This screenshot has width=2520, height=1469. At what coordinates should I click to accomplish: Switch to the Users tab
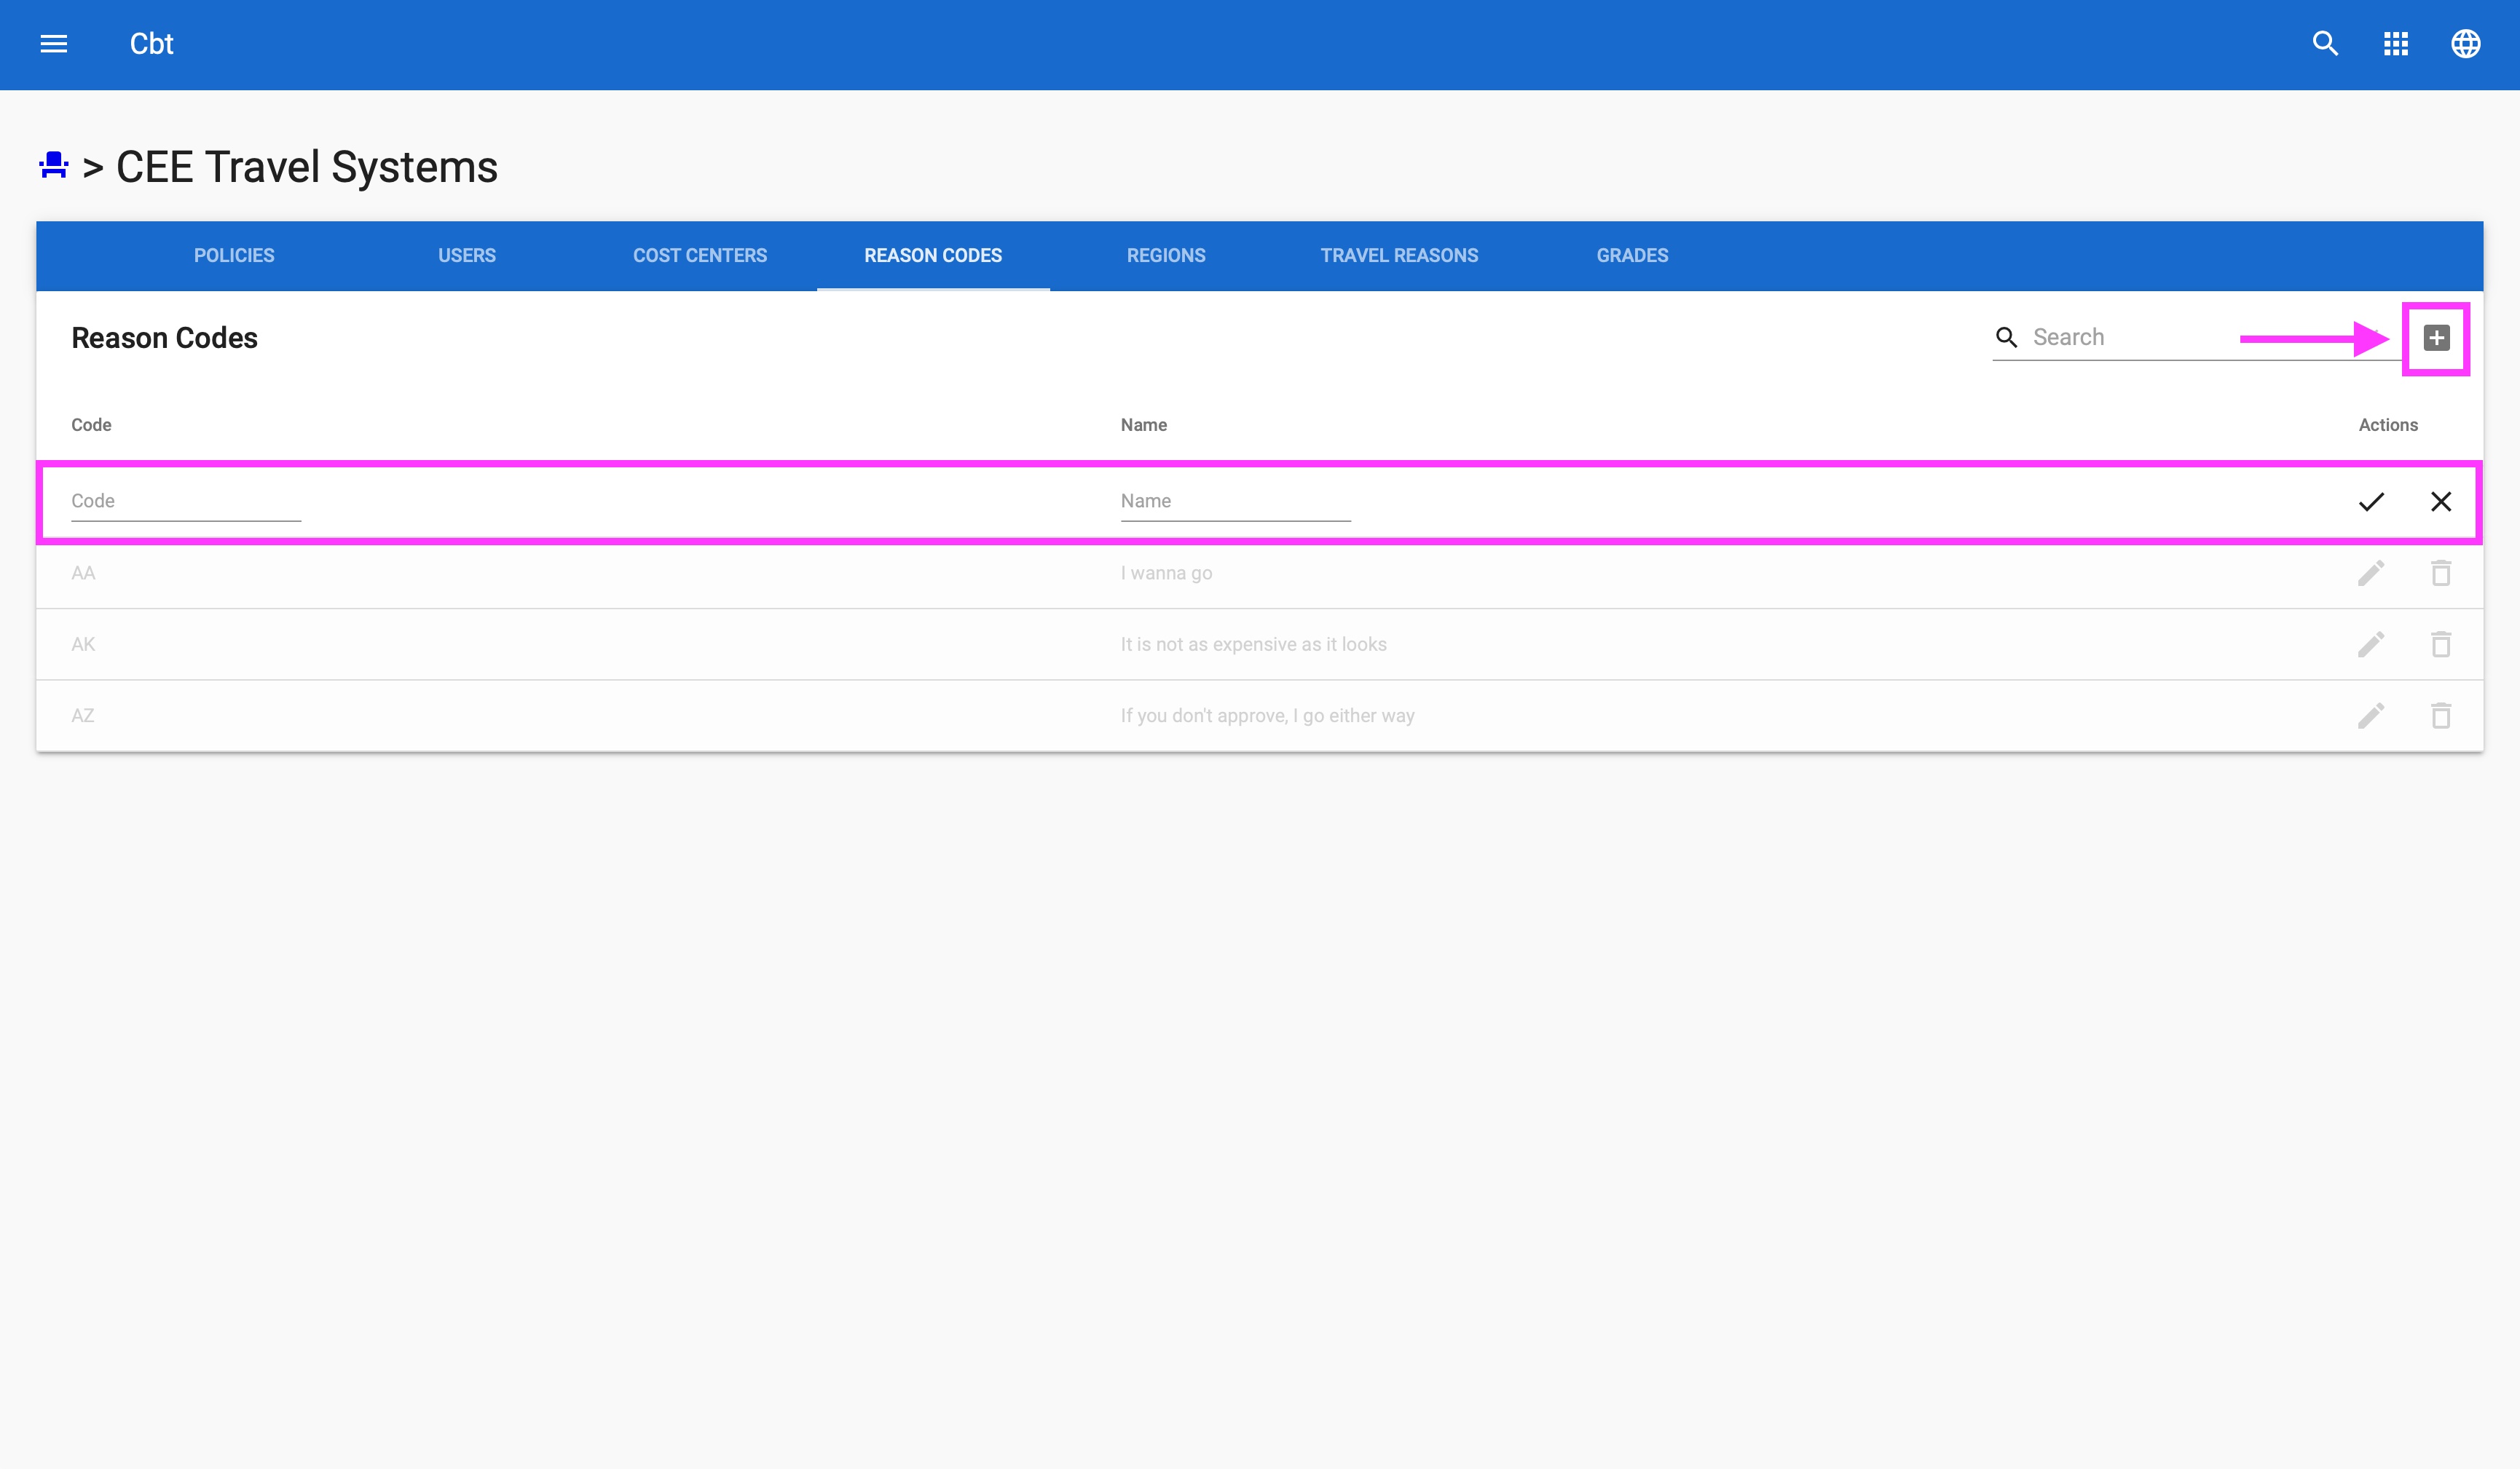point(467,256)
